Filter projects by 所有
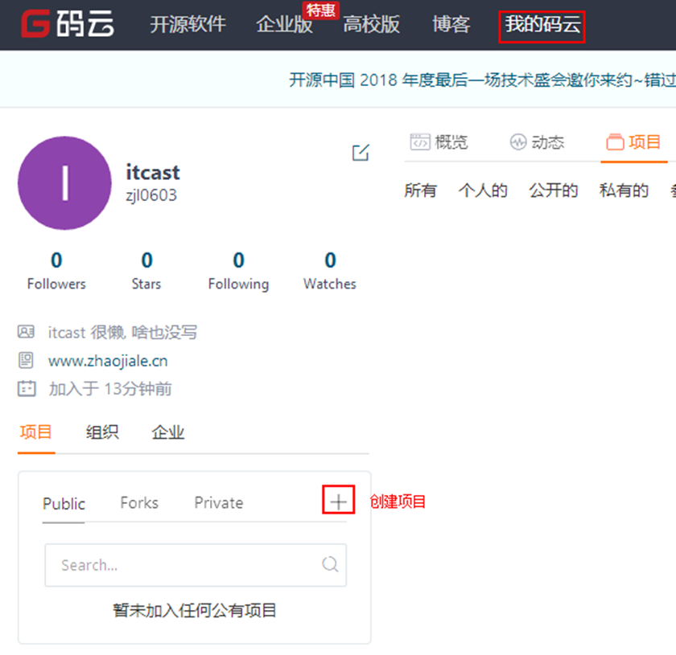The image size is (676, 655). click(420, 190)
